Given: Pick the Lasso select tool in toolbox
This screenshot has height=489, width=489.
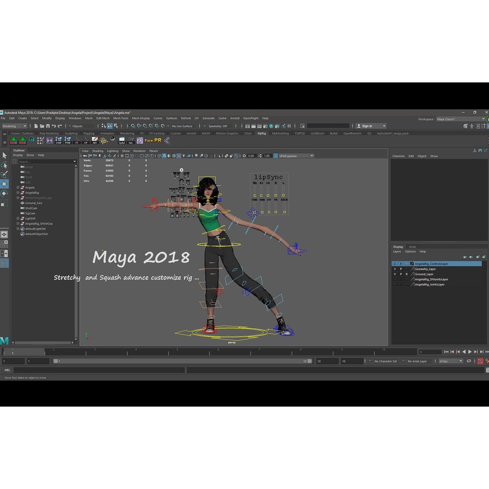Looking at the screenshot, I should (x=5, y=165).
